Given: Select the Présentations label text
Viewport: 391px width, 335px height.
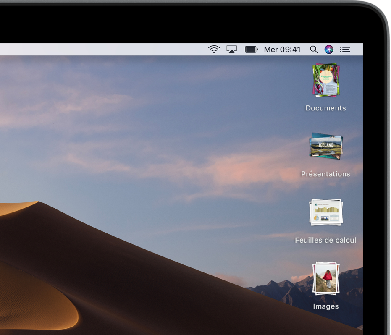Looking at the screenshot, I should pyautogui.click(x=326, y=174).
